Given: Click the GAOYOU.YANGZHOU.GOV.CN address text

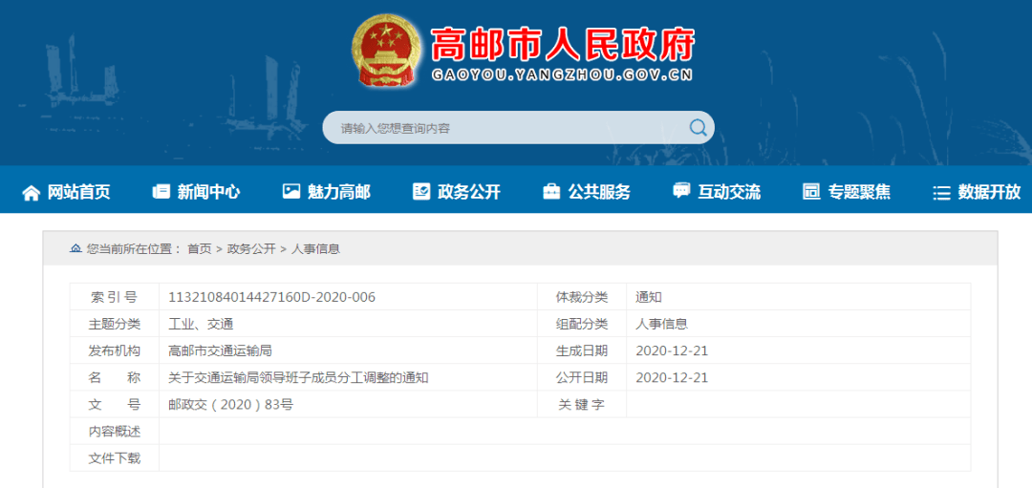Looking at the screenshot, I should [562, 75].
